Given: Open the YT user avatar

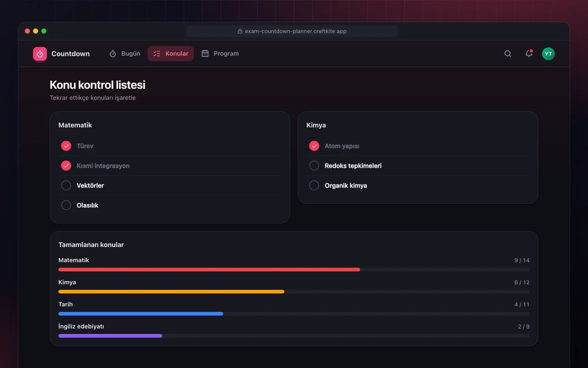Looking at the screenshot, I should click(x=548, y=54).
